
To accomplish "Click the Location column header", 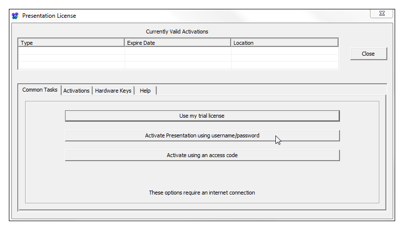I will click(284, 43).
